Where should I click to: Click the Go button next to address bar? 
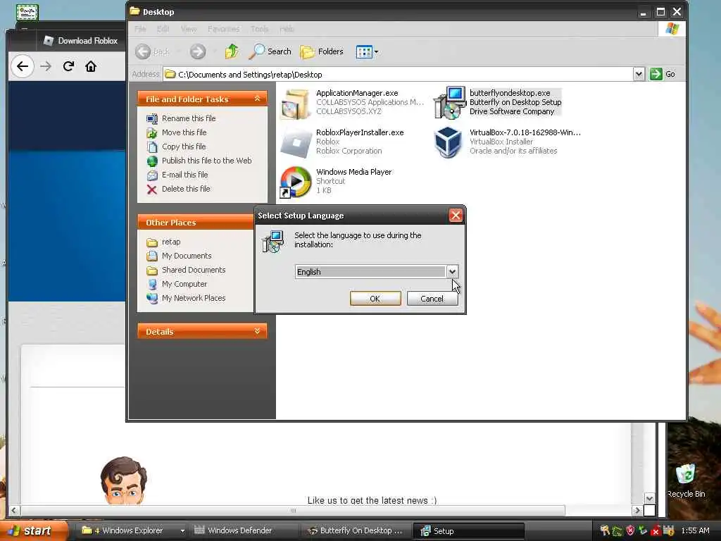[663, 74]
